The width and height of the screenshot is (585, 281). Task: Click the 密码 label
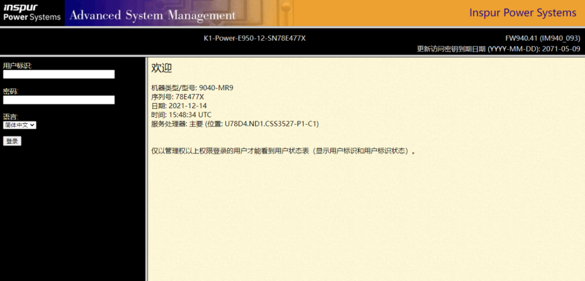(11, 91)
